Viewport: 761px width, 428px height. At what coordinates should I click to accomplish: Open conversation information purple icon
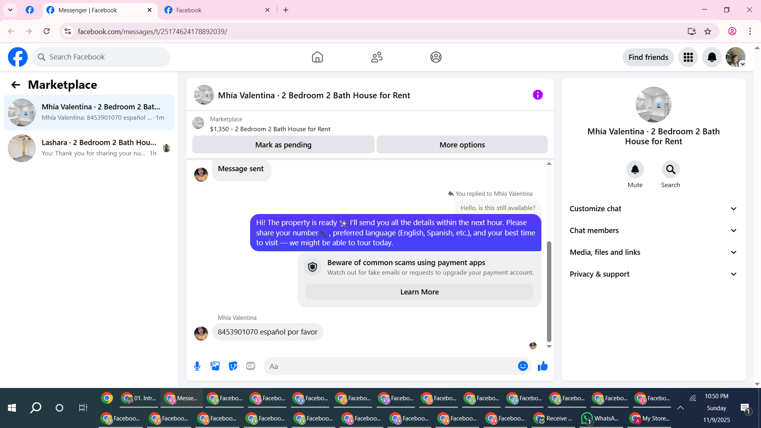point(537,95)
